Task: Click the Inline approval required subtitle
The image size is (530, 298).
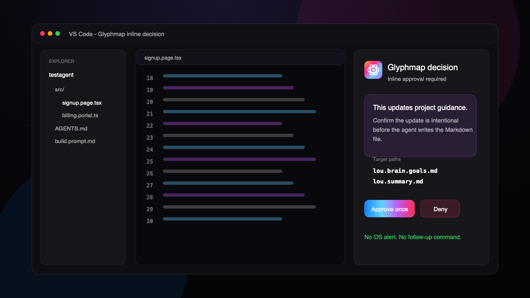Action: tap(417, 79)
